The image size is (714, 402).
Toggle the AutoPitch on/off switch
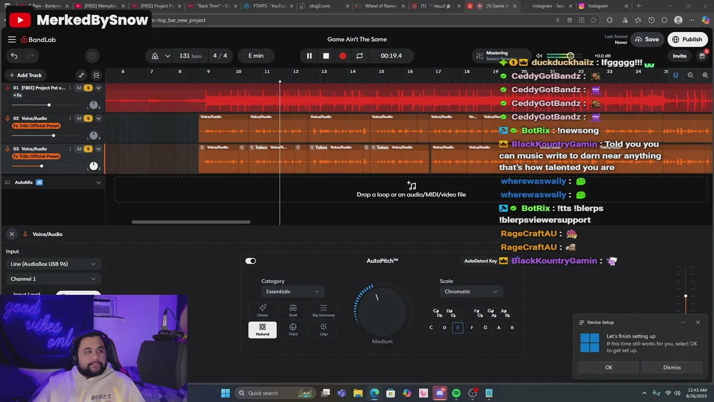[x=250, y=261]
